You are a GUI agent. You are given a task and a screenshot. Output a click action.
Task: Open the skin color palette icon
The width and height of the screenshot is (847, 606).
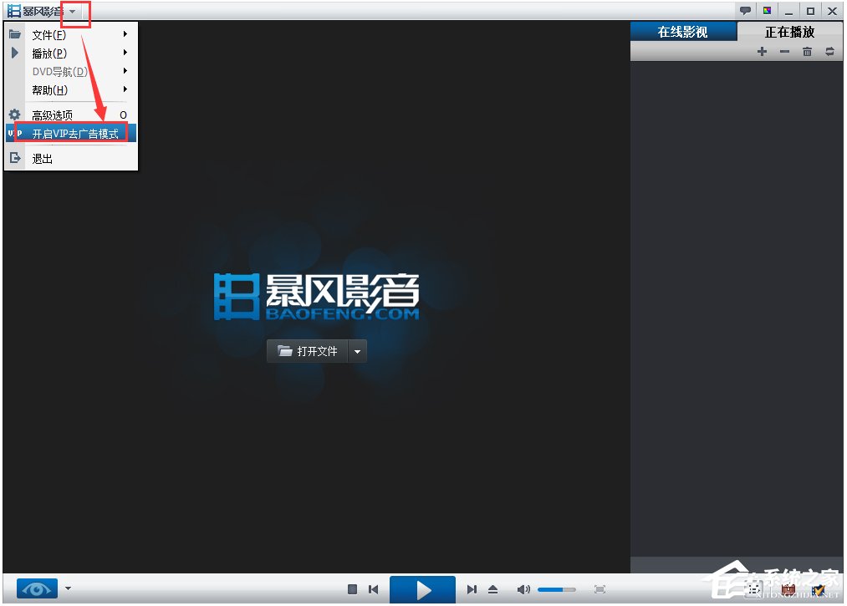[x=767, y=10]
